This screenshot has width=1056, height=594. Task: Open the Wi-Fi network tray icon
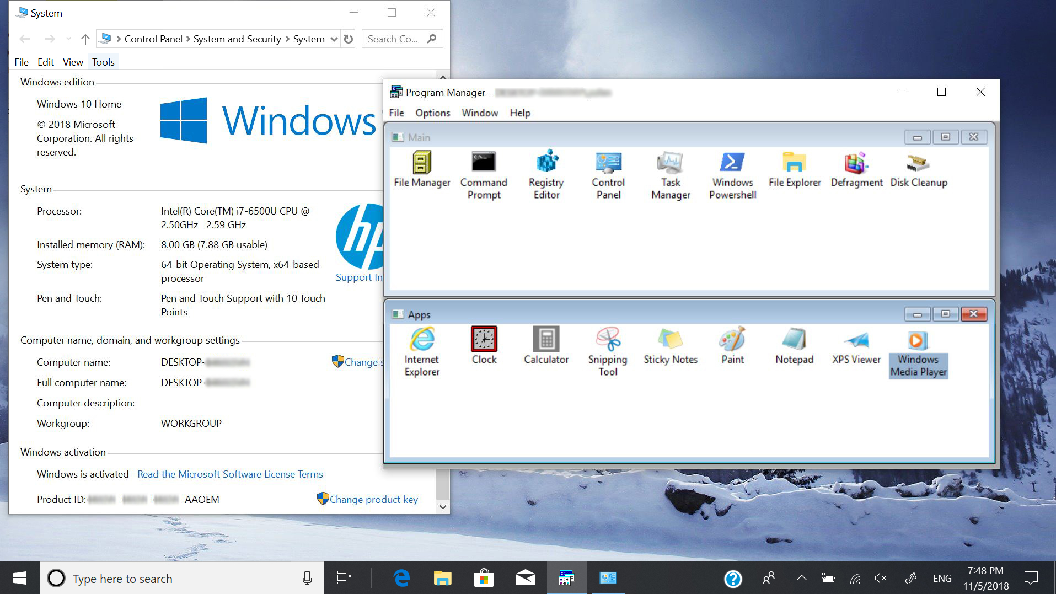pos(855,578)
